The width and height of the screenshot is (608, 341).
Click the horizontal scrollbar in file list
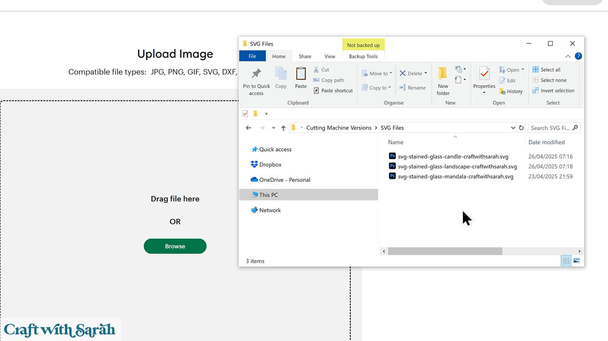445,251
